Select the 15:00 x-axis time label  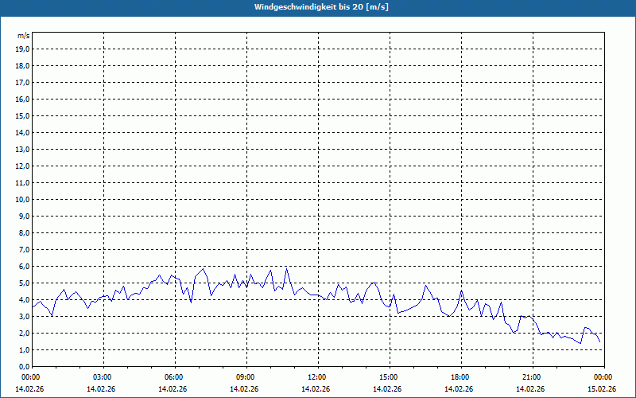(x=389, y=377)
